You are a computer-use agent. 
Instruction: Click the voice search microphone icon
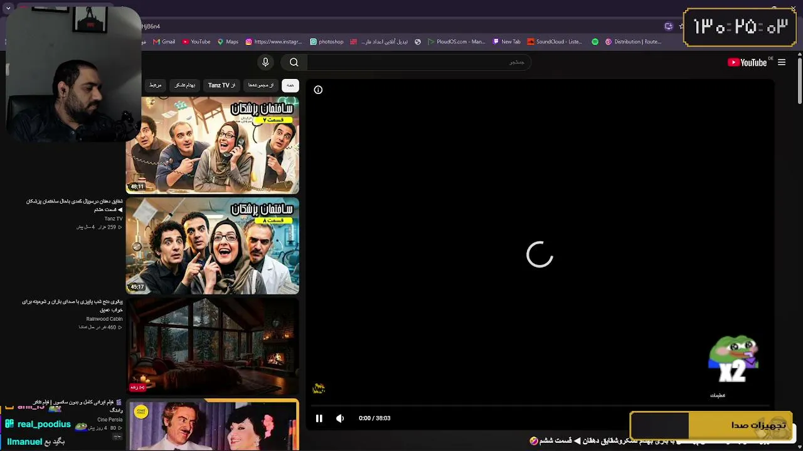[x=265, y=62]
